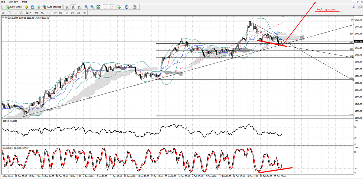
Task: Open the Window menu
Action: click(x=13, y=2)
